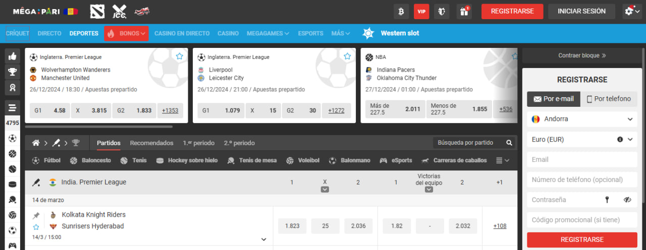This screenshot has width=646, height=250.
Task: Select football icon in left sidebar
Action: (12, 138)
